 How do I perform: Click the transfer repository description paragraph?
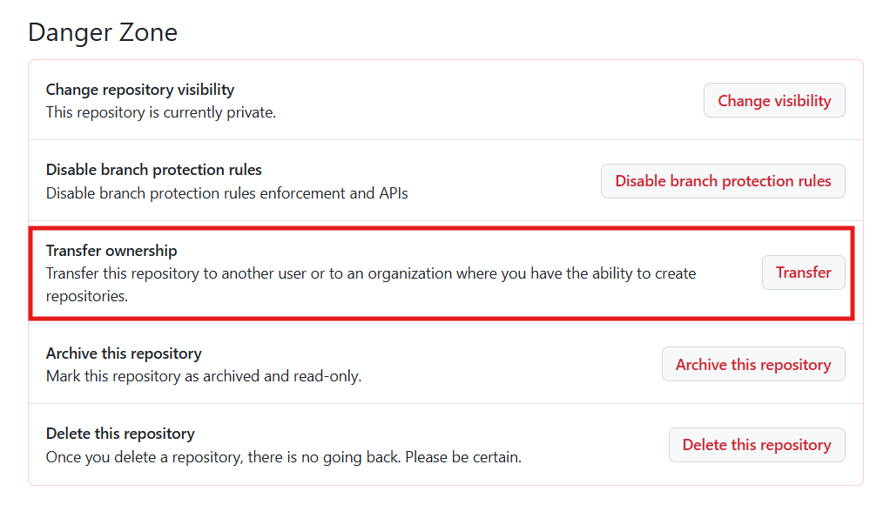click(371, 285)
